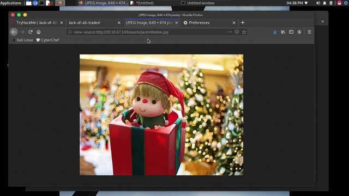The height and width of the screenshot is (196, 349).
Task: Open the terminal launcher in the panel
Action: click(41, 3)
